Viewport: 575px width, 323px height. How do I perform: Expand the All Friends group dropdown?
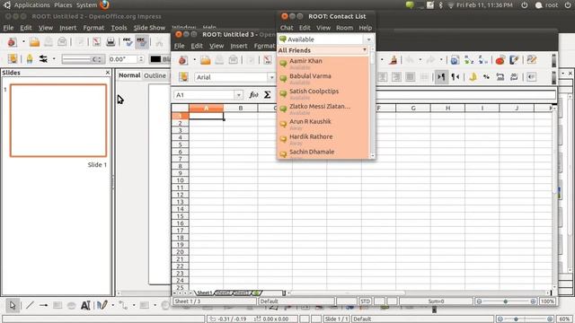click(364, 50)
